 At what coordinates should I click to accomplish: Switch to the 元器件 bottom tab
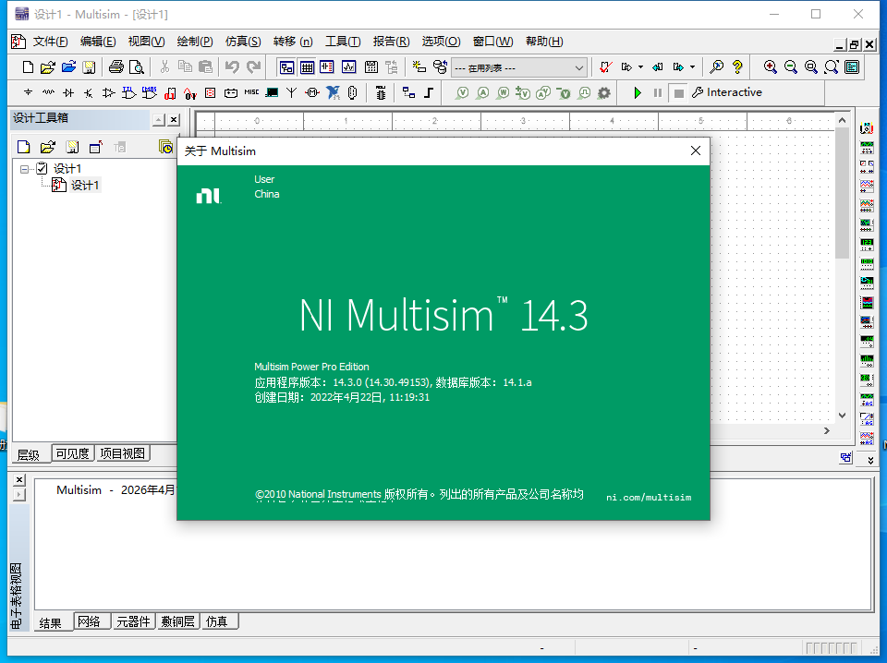tap(133, 621)
